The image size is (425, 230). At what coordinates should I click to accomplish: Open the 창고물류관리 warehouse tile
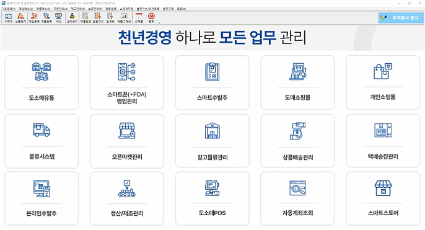pos(212,141)
